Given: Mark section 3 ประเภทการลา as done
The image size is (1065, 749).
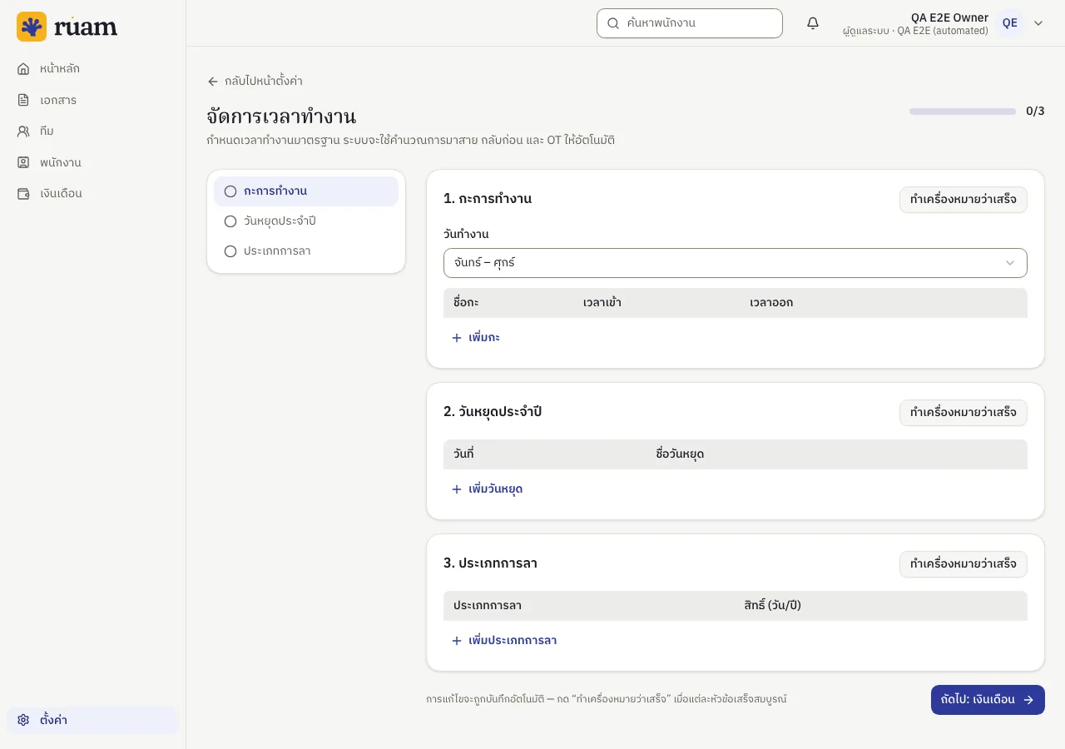Looking at the screenshot, I should (x=963, y=564).
